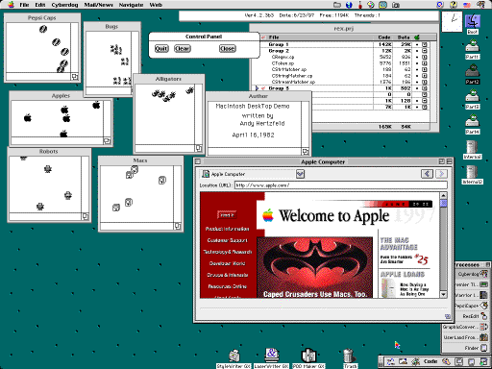
Task: Open the Web menu
Action: [x=156, y=5]
